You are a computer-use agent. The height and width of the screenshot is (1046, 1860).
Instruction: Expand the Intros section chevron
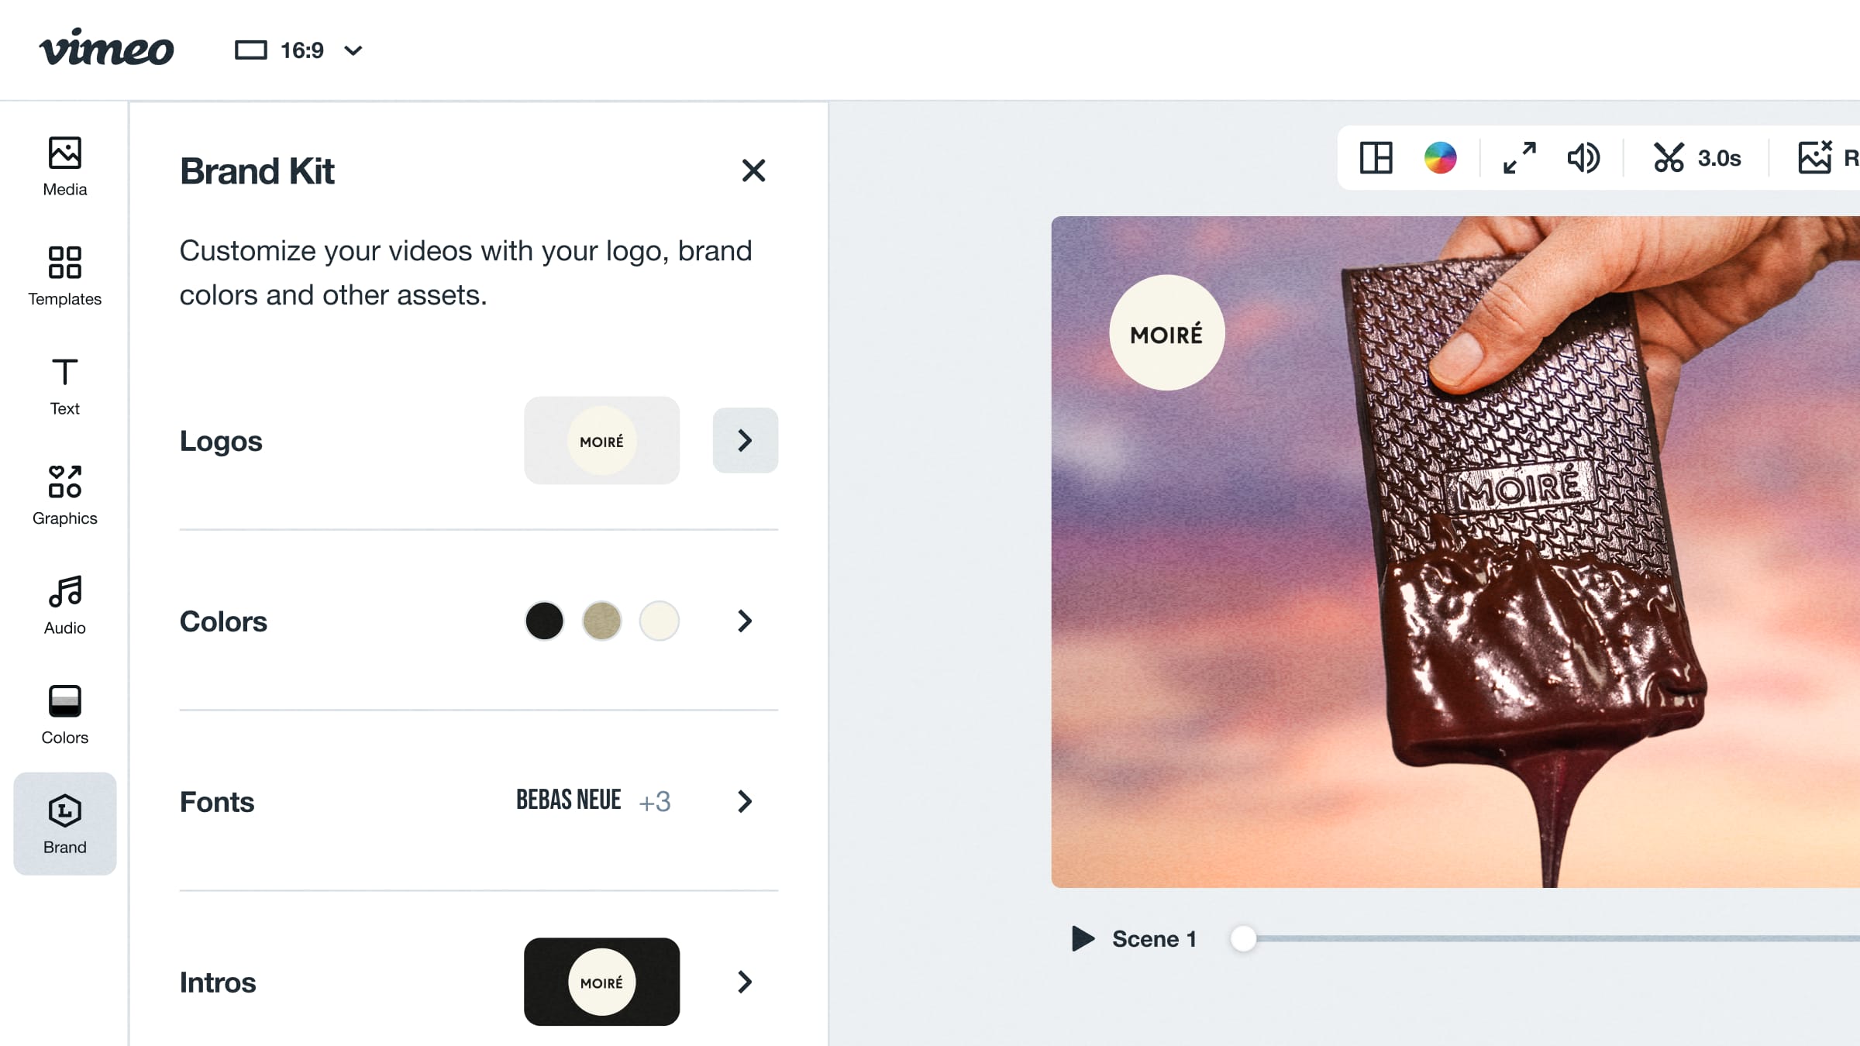pyautogui.click(x=745, y=982)
